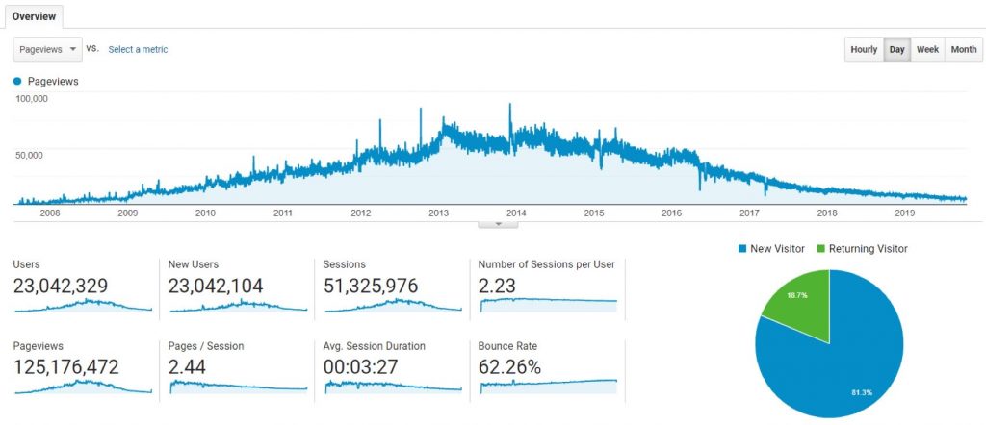Click the 'Select a metric' link
986x425 pixels.
tap(138, 49)
